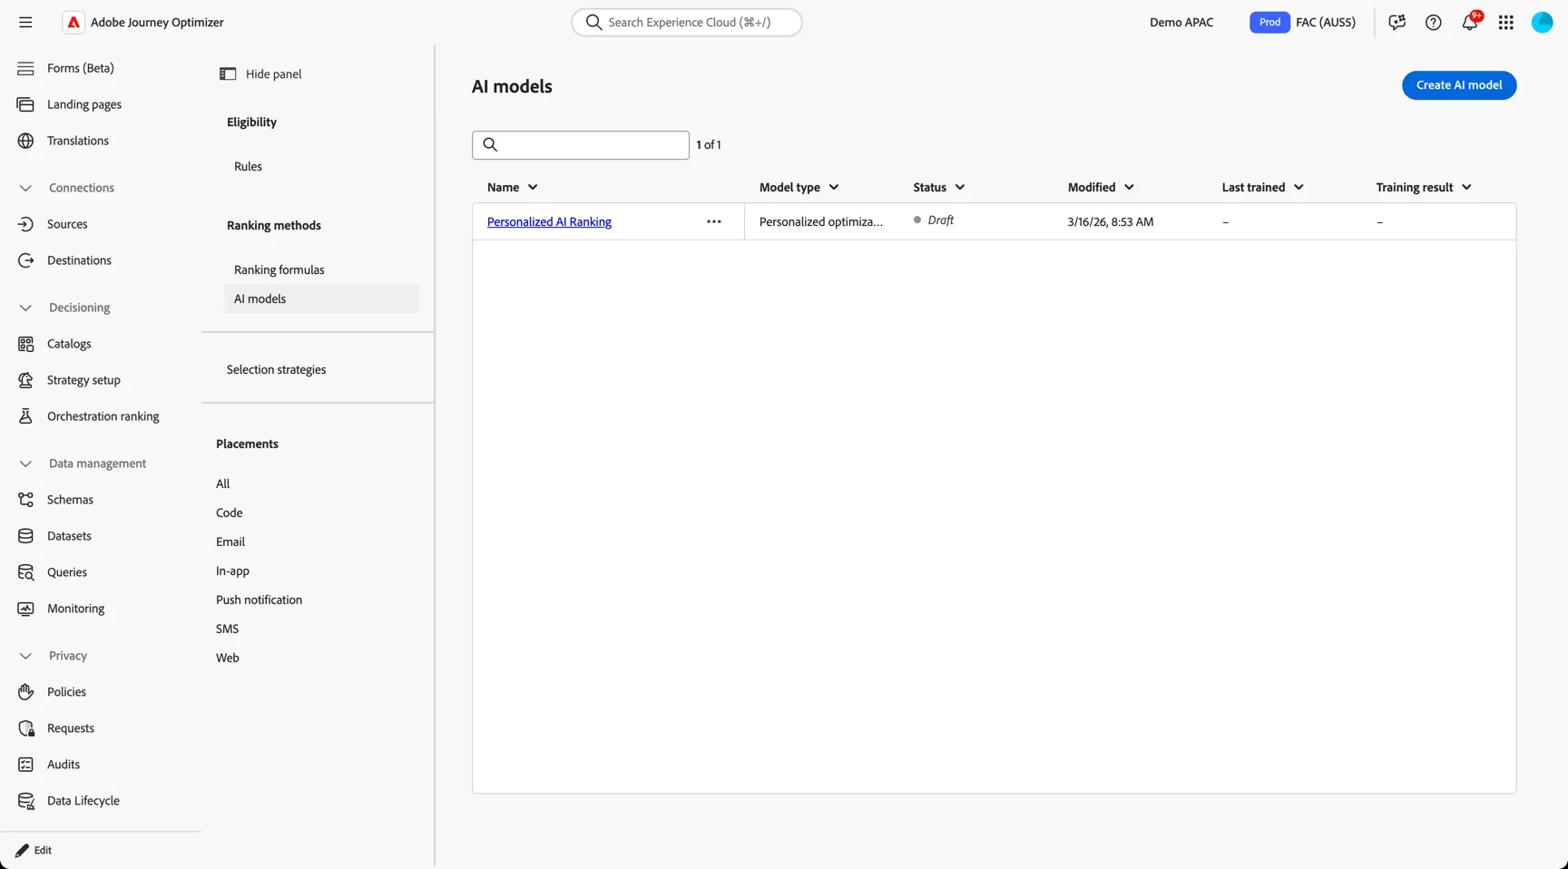Open Monitoring in the sidebar
This screenshot has height=869, width=1568.
(75, 609)
